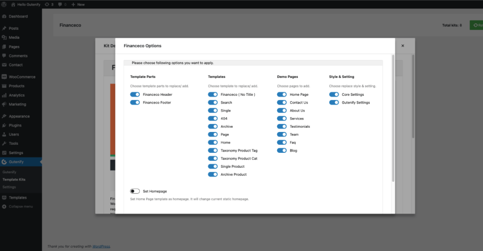Open the Posts pin icon
483x251 pixels.
4,29
